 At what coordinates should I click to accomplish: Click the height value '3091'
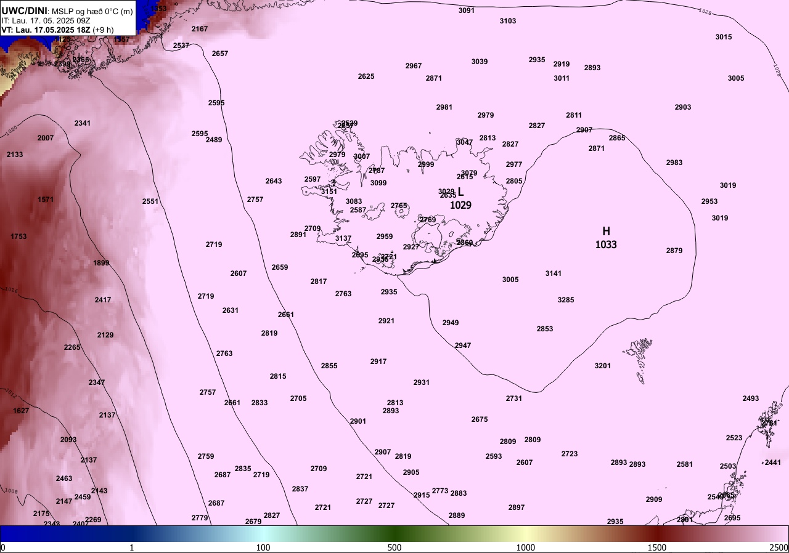[x=467, y=10]
